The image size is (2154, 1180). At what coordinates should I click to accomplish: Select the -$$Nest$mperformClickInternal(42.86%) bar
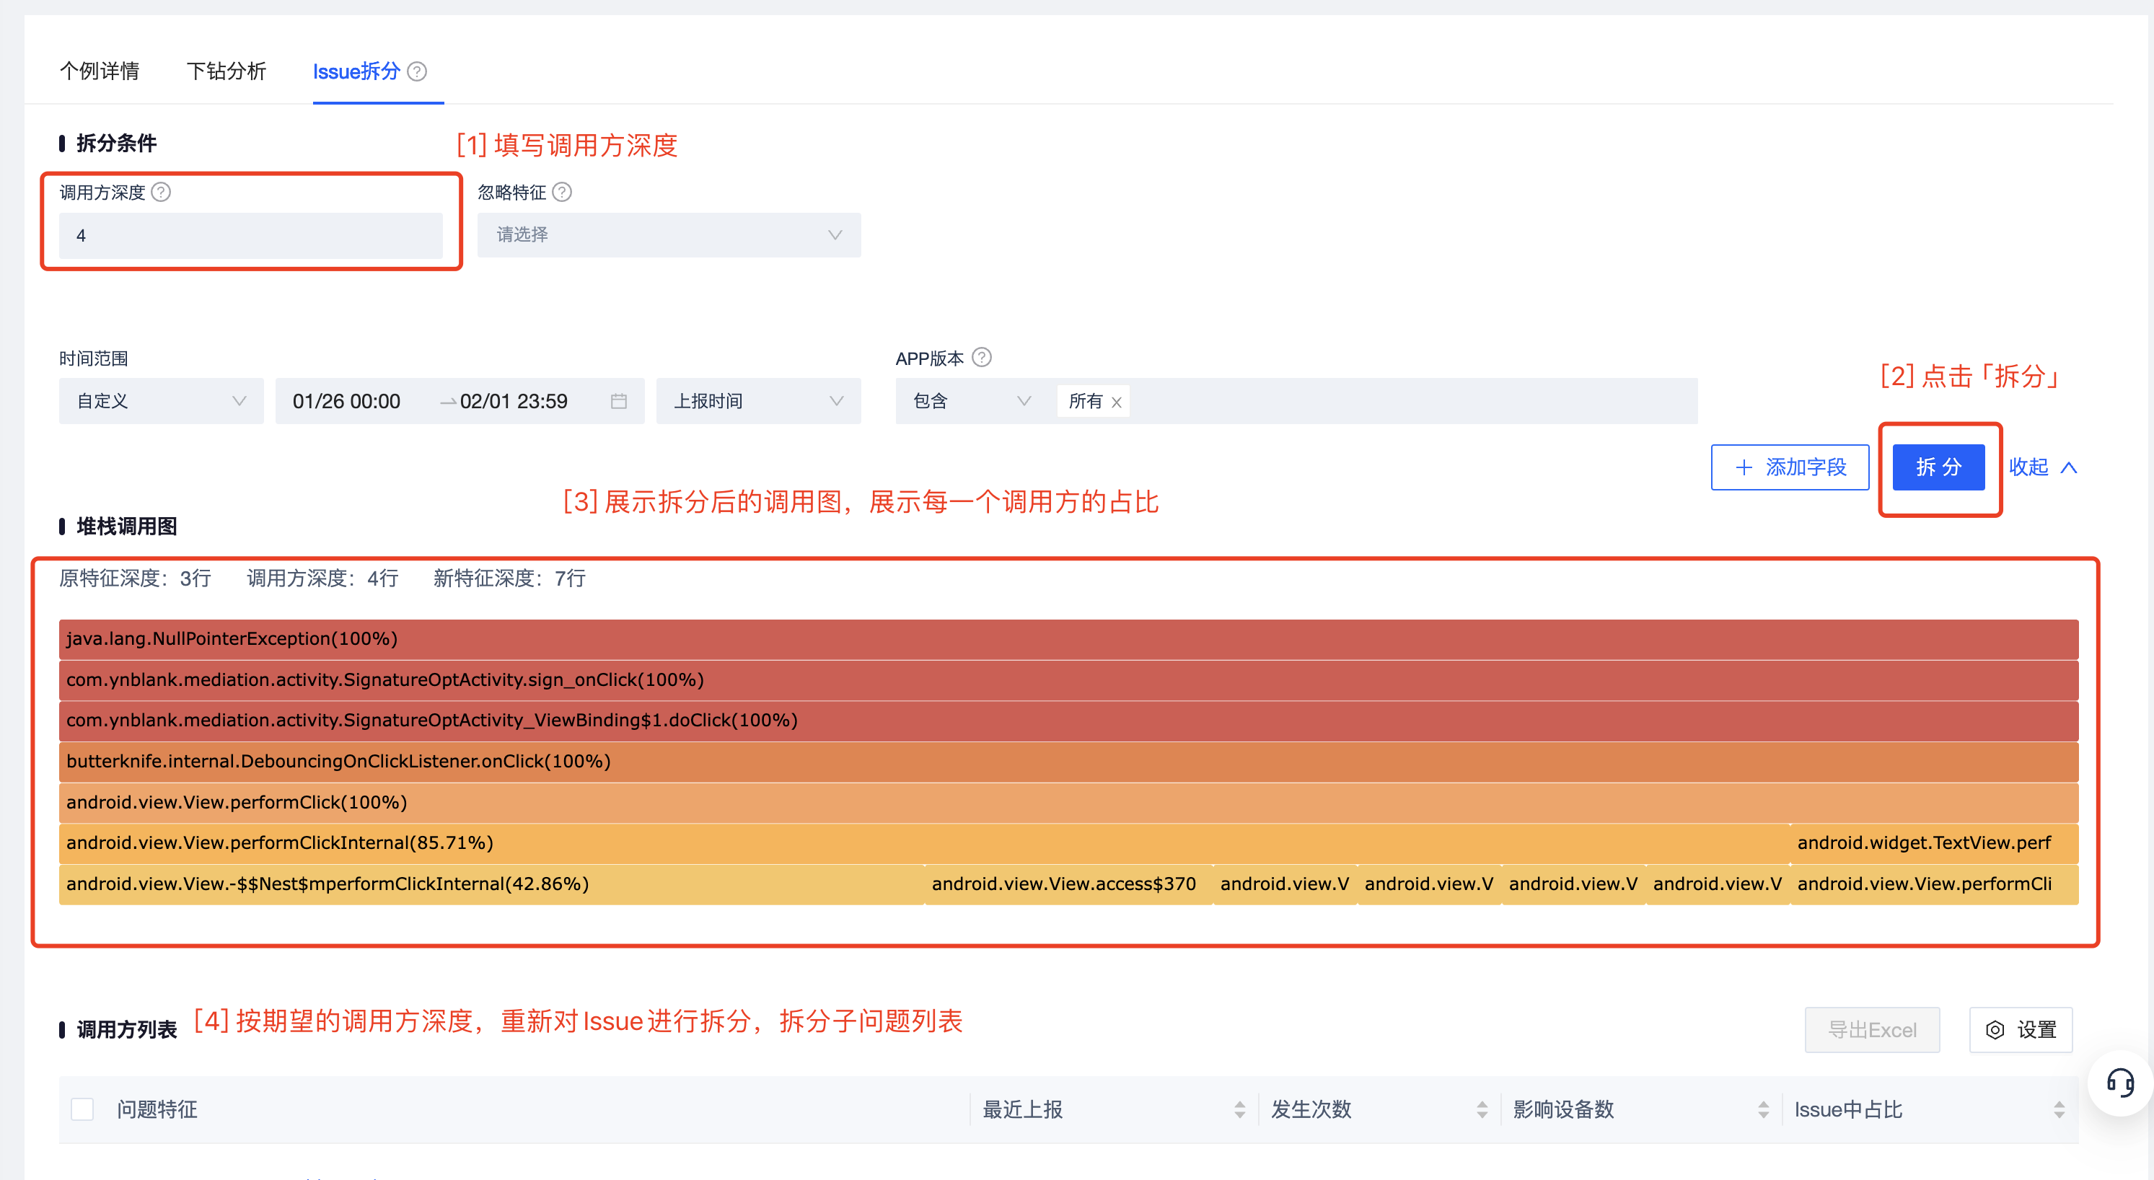pyautogui.click(x=492, y=885)
